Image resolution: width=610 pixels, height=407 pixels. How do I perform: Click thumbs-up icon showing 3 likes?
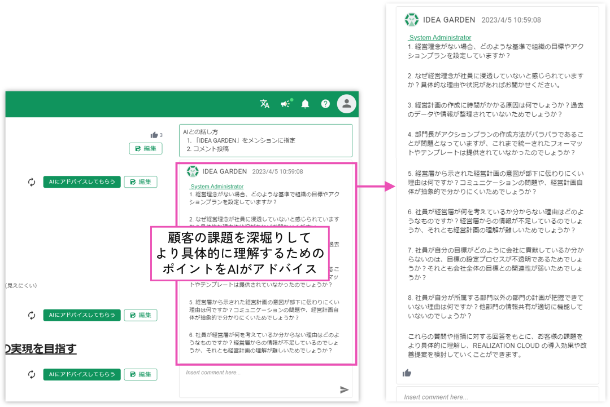[x=154, y=135]
